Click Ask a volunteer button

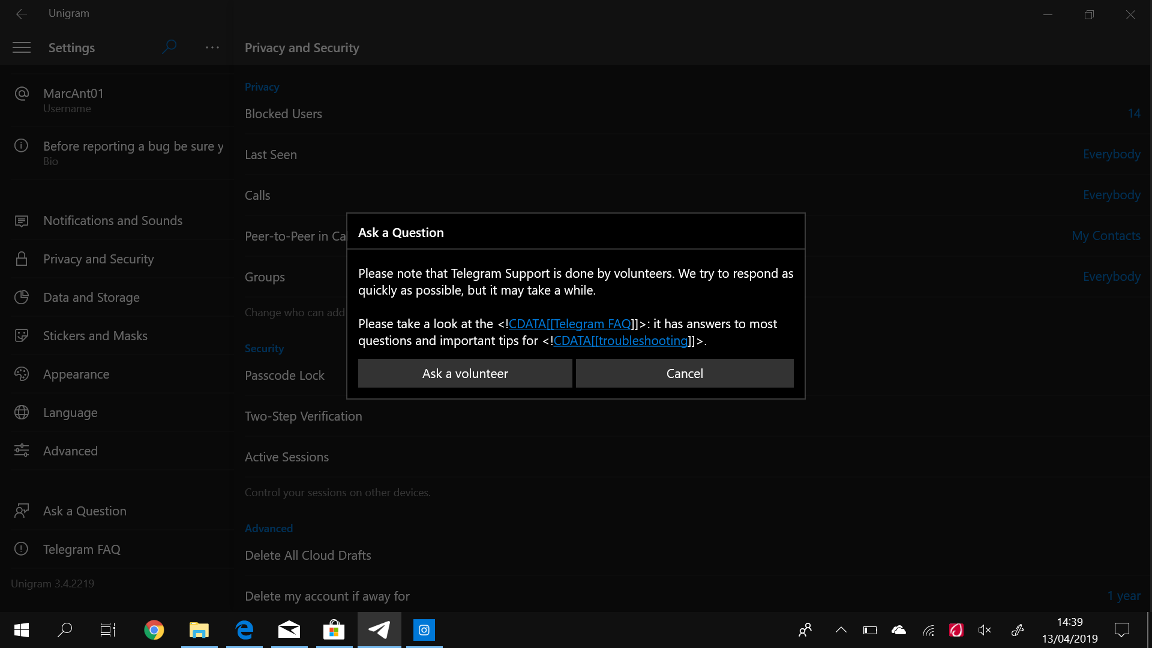[465, 373]
